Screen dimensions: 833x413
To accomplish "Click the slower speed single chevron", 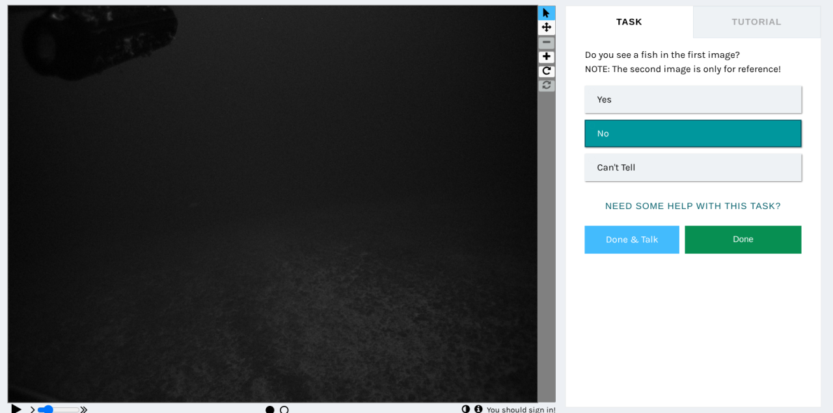I will pyautogui.click(x=33, y=410).
